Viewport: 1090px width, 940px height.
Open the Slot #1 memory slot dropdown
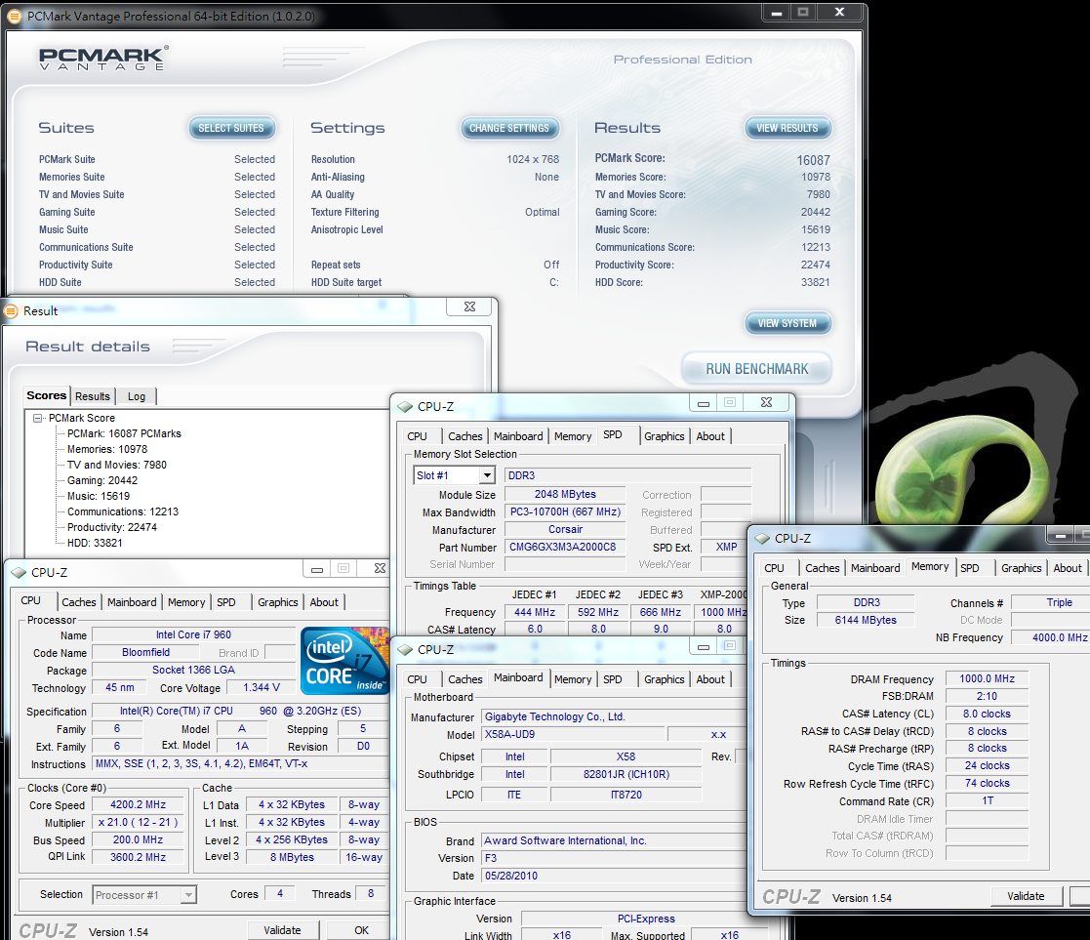pyautogui.click(x=486, y=475)
